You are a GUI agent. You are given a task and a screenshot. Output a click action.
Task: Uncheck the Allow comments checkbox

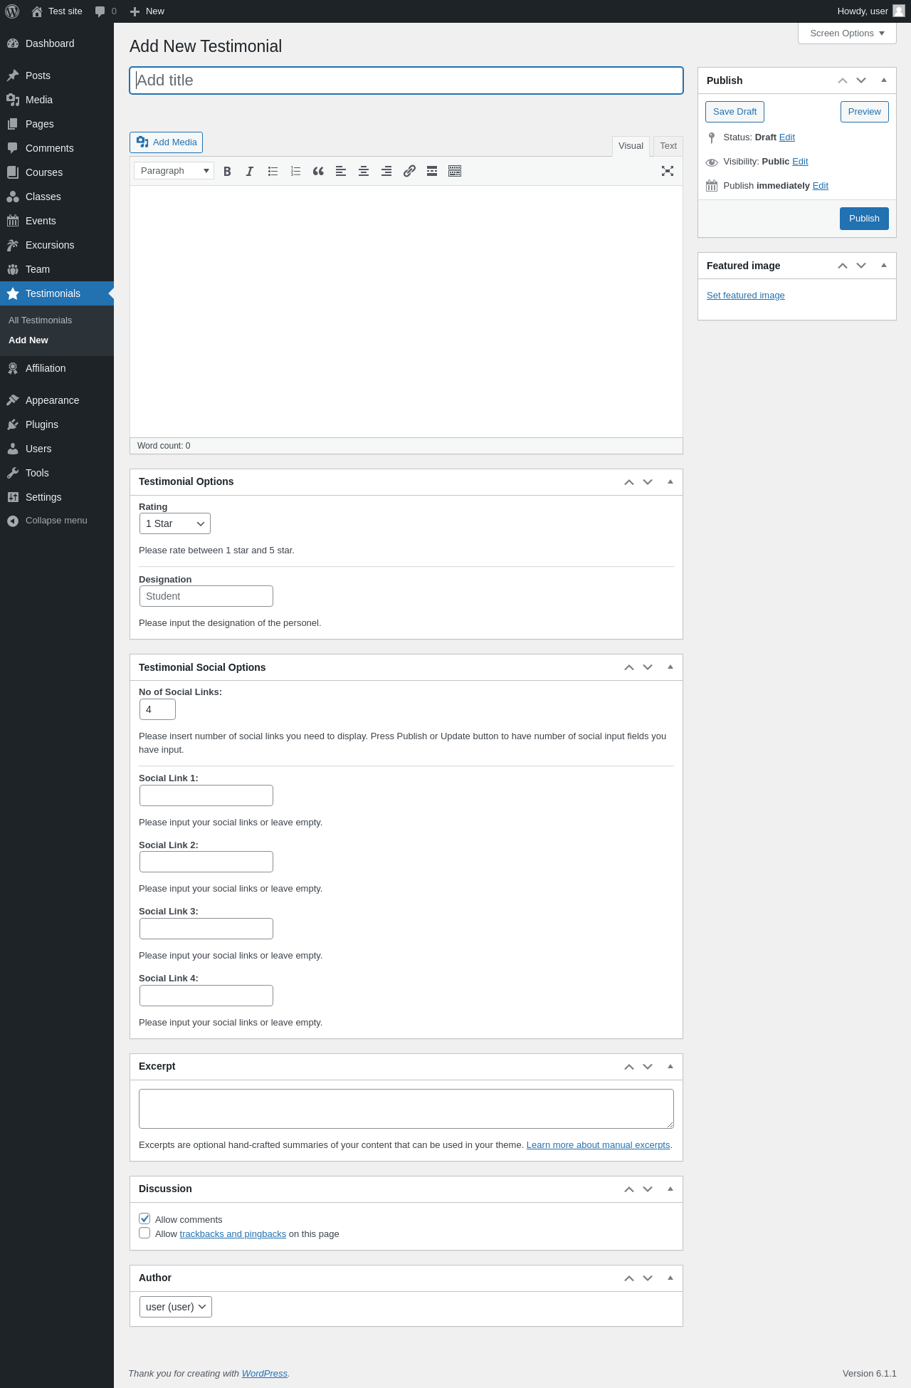(144, 1219)
